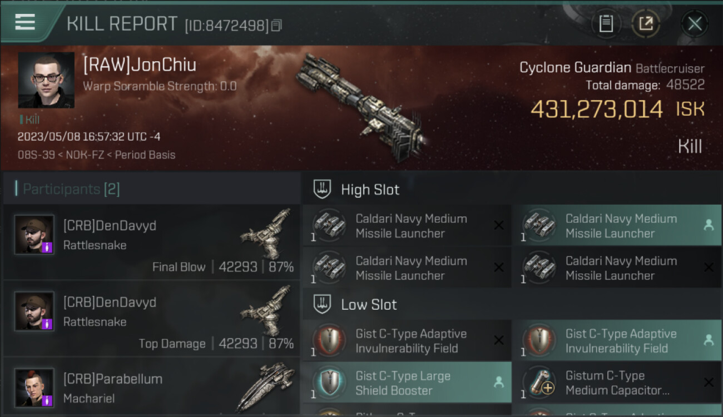Click the highlighted Caldari Navy Missile Launcher entry

point(617,226)
